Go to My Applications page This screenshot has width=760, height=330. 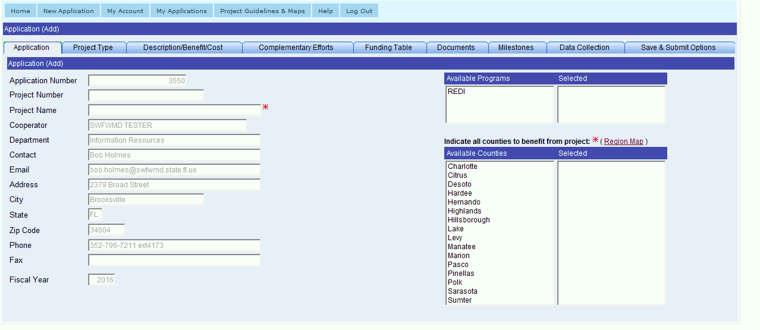point(181,11)
